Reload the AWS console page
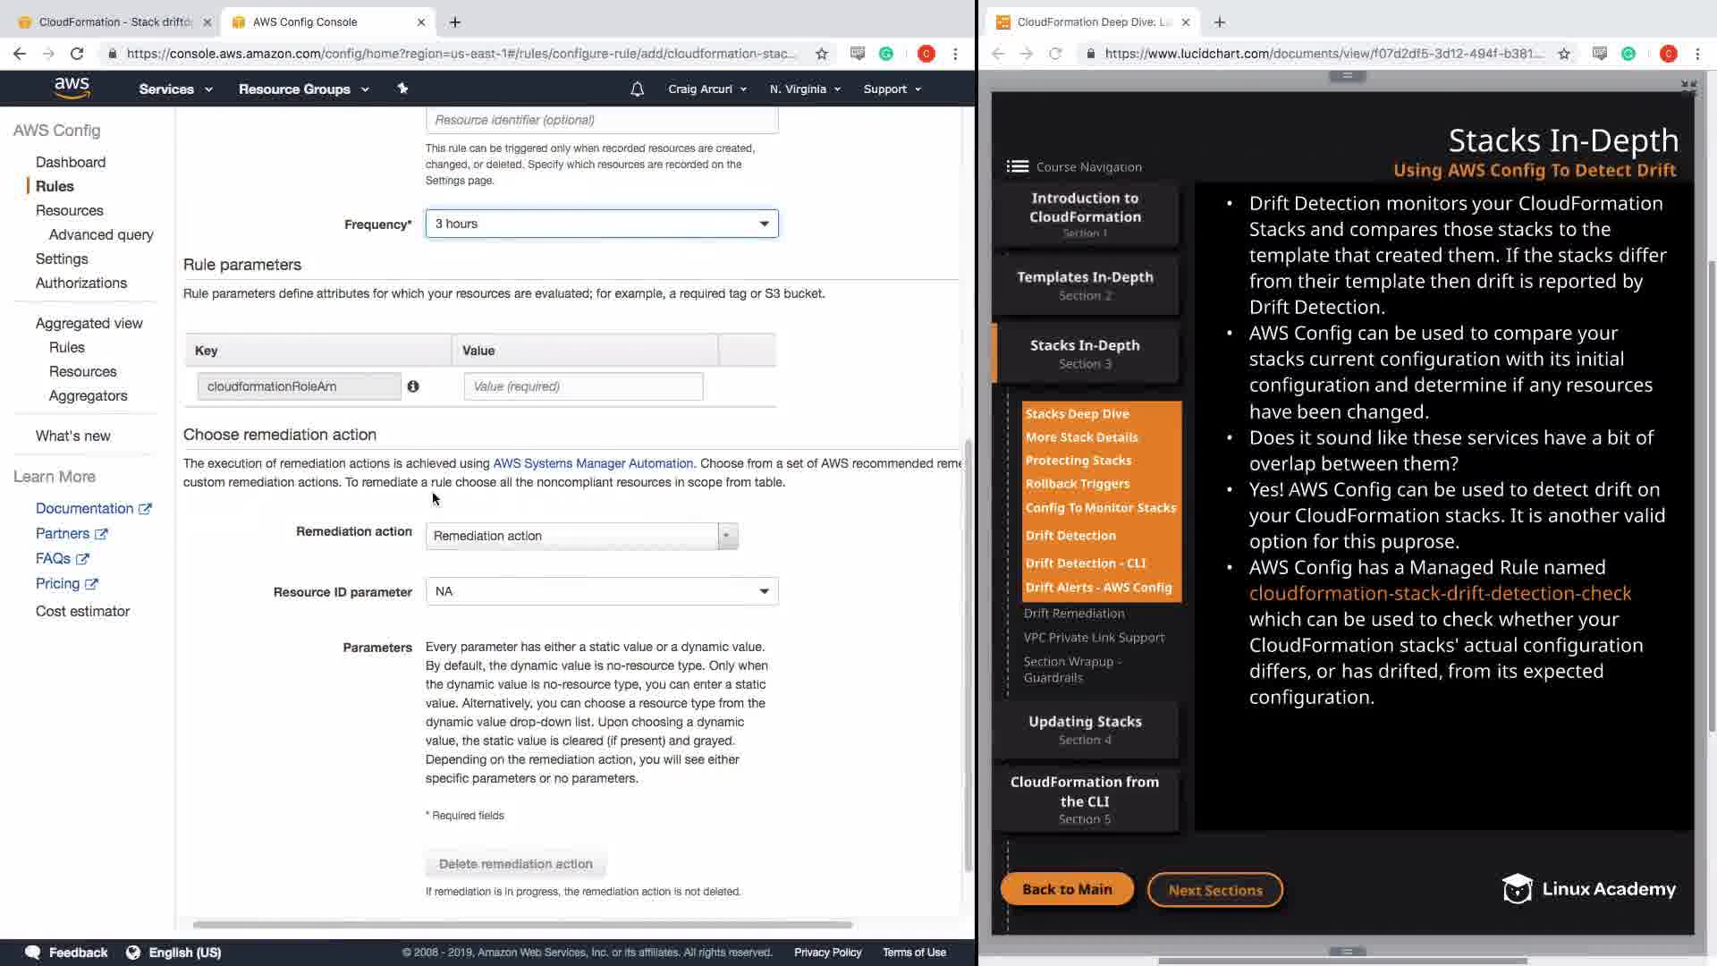 point(77,54)
